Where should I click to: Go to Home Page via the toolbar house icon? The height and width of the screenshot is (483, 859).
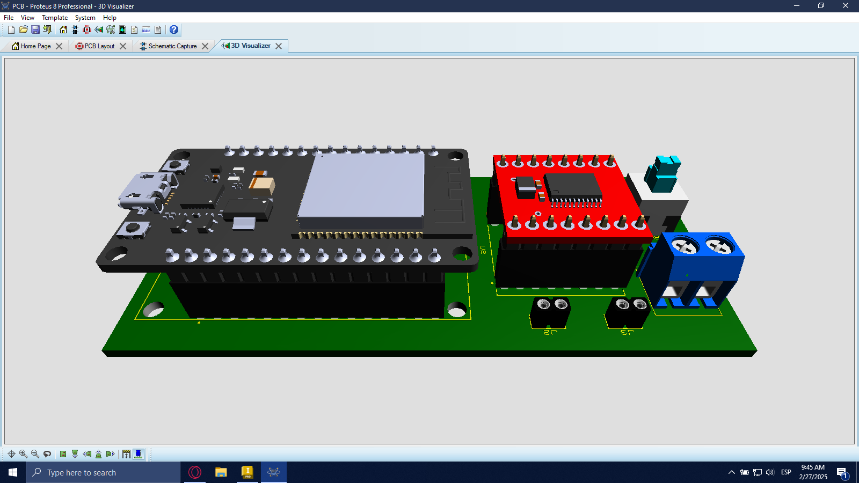(63, 30)
